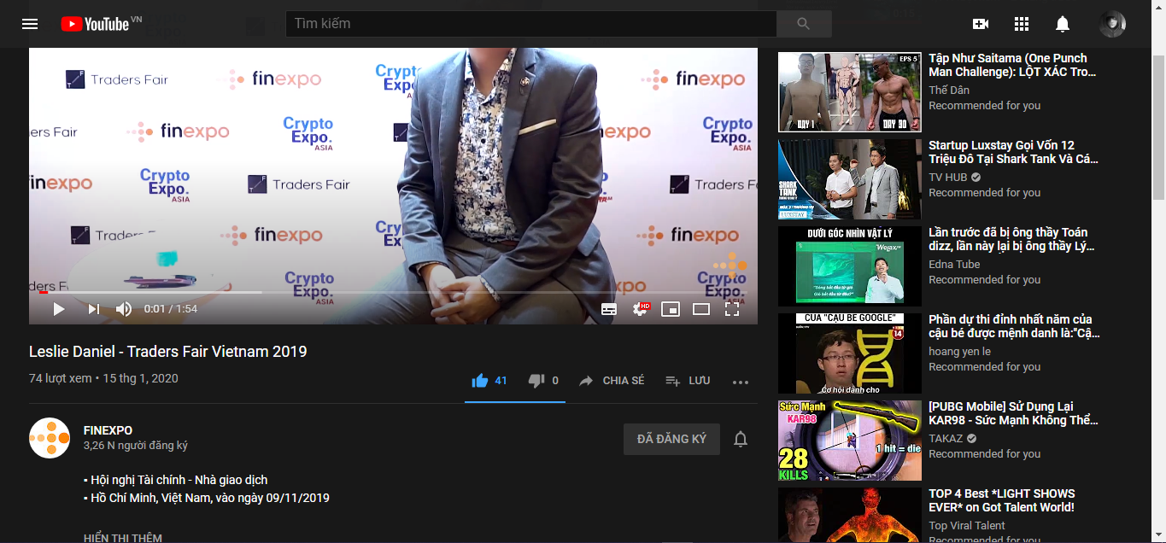The image size is (1166, 543).
Task: Dislike the video with thumbs down
Action: pyautogui.click(x=543, y=381)
